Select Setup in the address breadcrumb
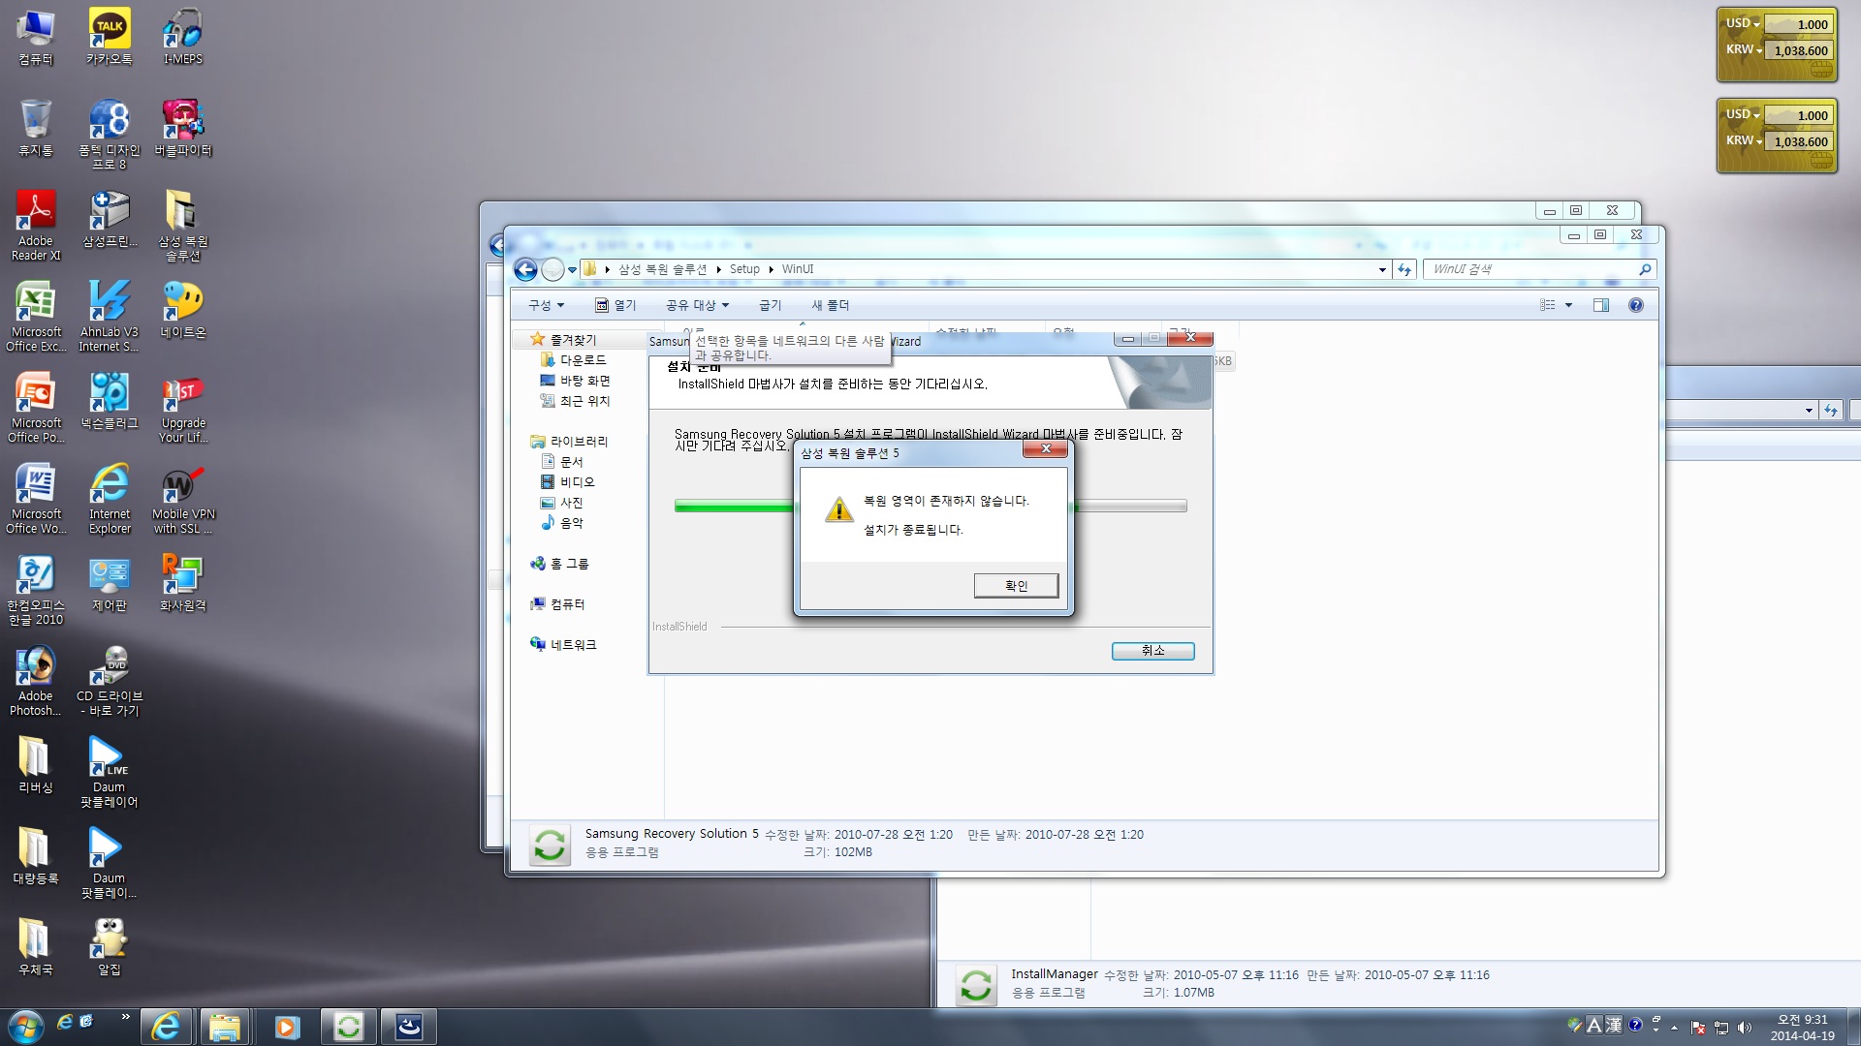Screen dimensions: 1861x1046 click(x=744, y=269)
